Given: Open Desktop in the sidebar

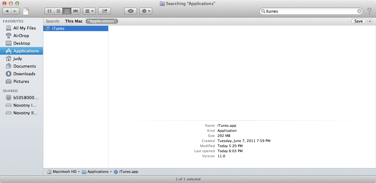Looking at the screenshot, I should pyautogui.click(x=22, y=43).
